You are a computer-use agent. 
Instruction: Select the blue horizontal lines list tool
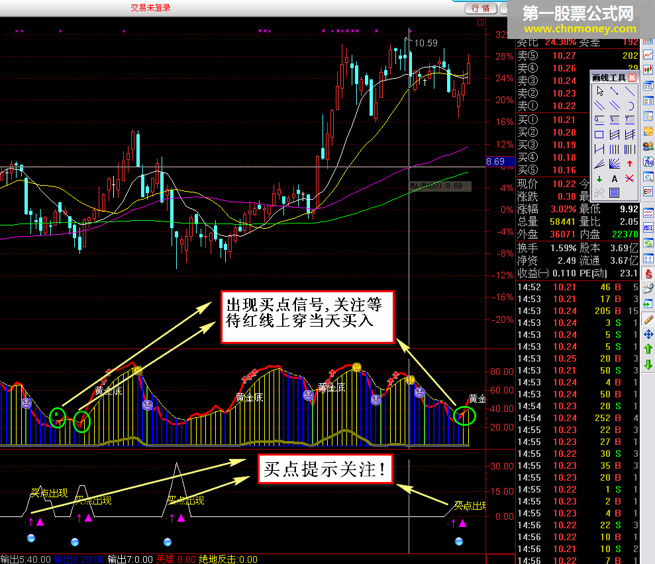614,192
